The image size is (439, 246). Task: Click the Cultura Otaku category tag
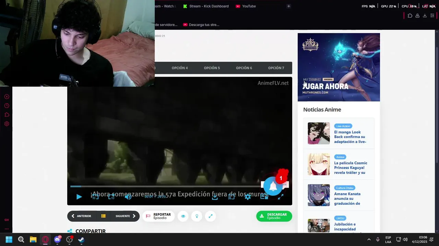345,188
